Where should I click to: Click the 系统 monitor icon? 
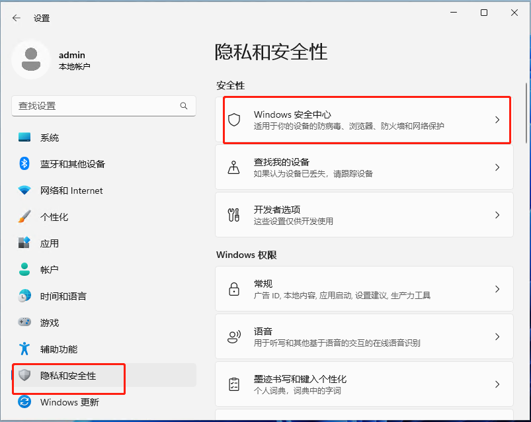click(x=24, y=137)
